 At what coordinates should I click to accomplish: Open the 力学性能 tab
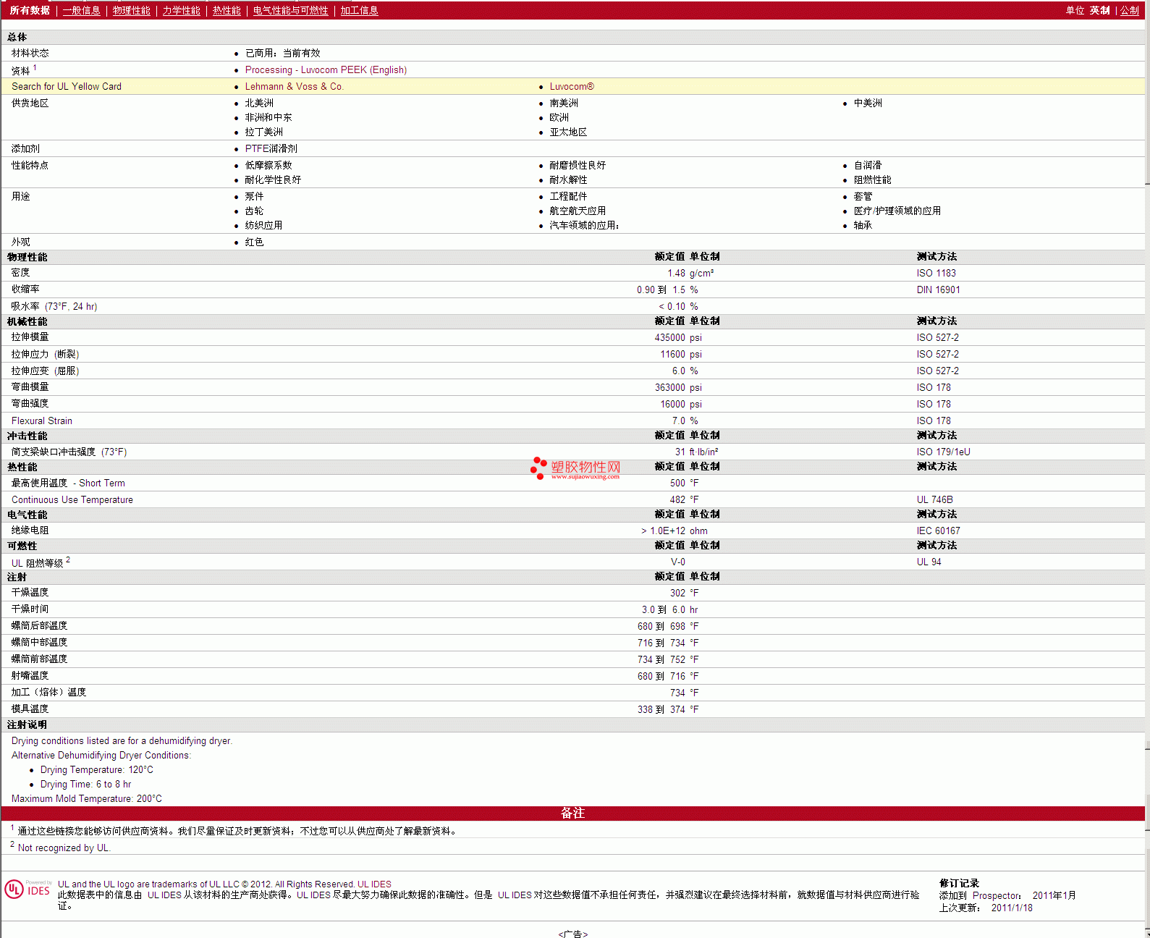click(181, 10)
